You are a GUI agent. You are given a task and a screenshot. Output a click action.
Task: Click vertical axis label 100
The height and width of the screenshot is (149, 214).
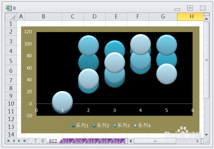click(28, 44)
